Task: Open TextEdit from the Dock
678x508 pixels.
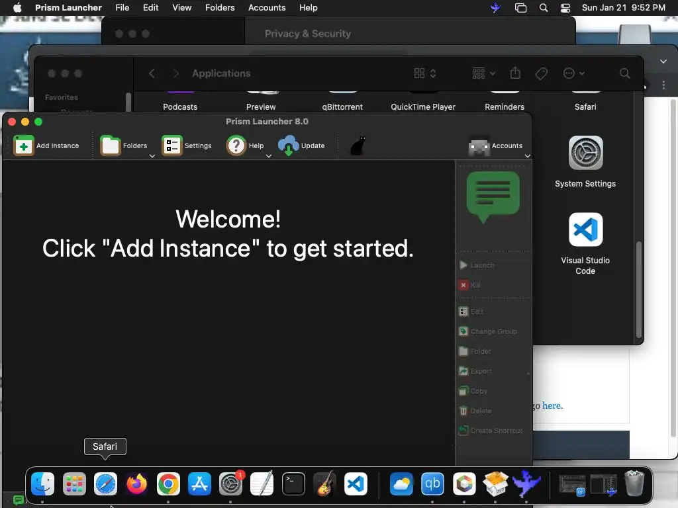Action: (262, 484)
